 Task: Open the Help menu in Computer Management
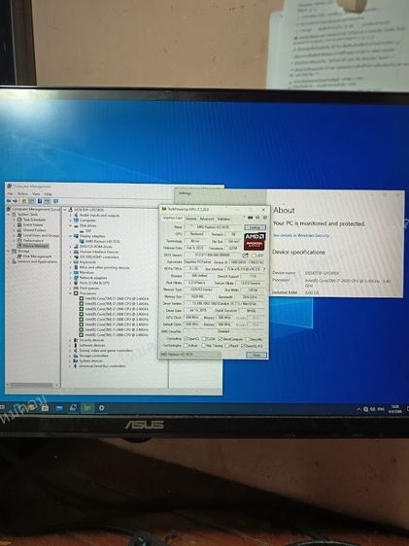click(48, 194)
